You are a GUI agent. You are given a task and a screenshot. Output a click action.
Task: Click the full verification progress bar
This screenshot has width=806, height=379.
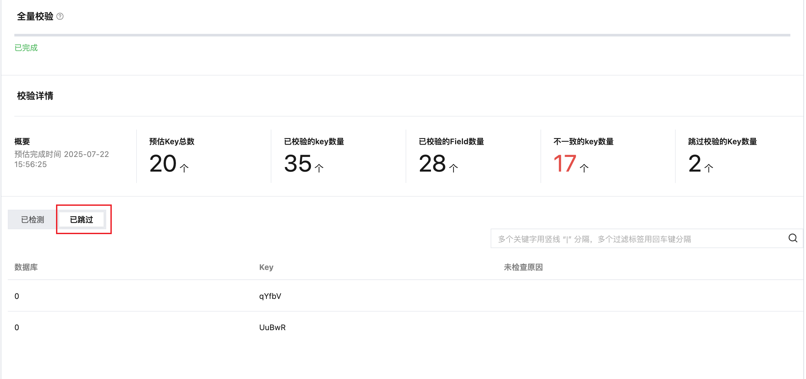coord(402,35)
